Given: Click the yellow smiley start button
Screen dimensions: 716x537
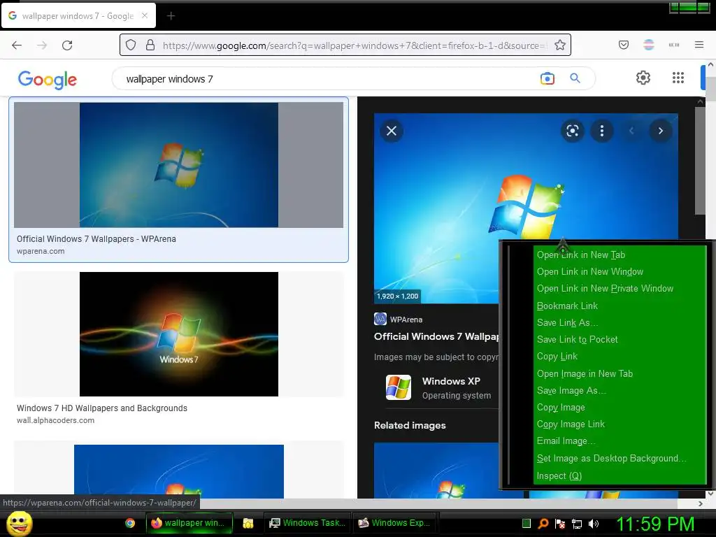Looking at the screenshot, I should (19, 523).
